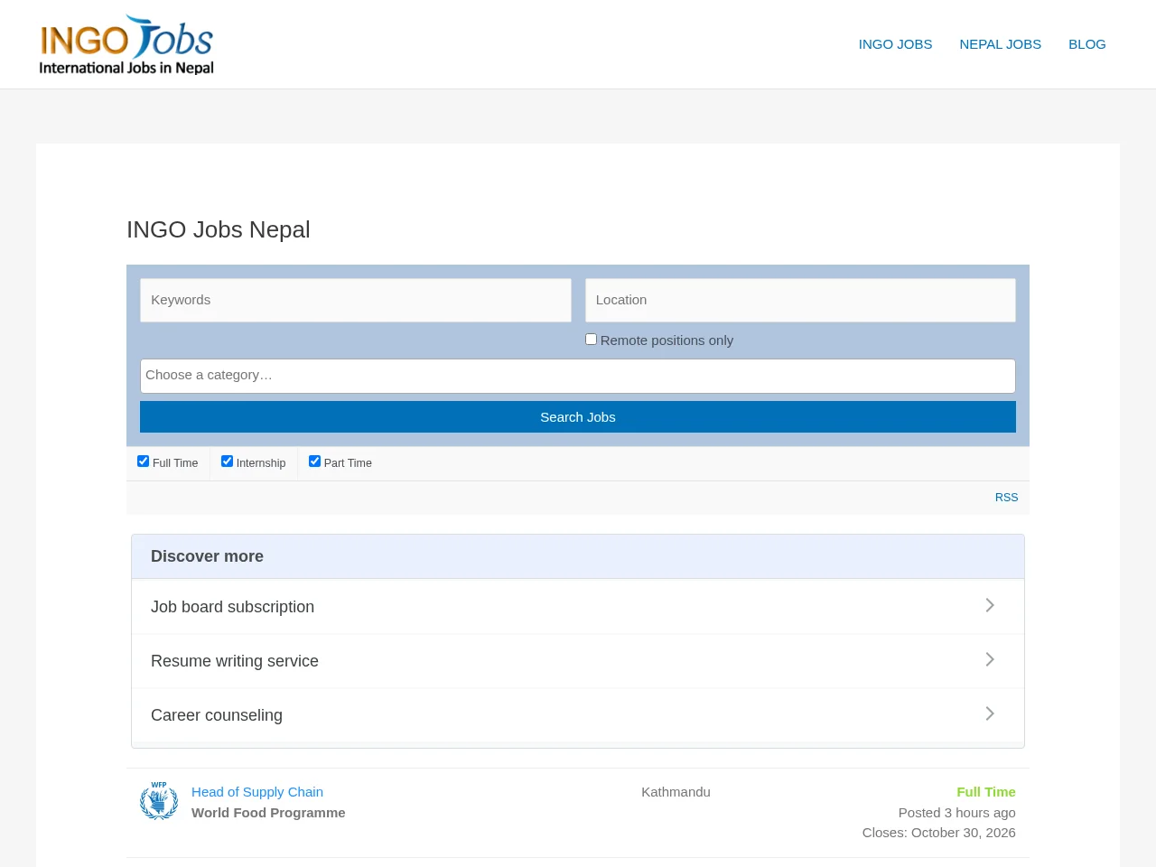Visit the BLOG menu item
Viewport: 1156px width, 867px height.
[1087, 44]
